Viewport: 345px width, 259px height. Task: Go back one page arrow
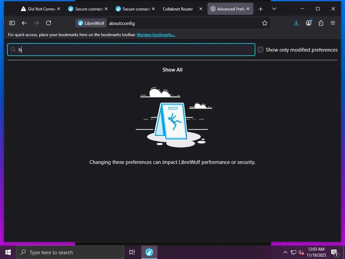24,23
